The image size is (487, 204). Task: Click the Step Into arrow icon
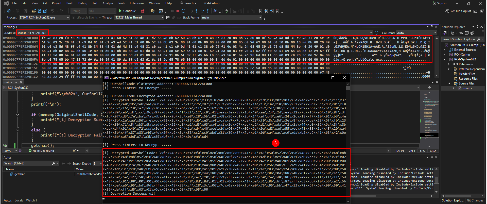[197, 11]
